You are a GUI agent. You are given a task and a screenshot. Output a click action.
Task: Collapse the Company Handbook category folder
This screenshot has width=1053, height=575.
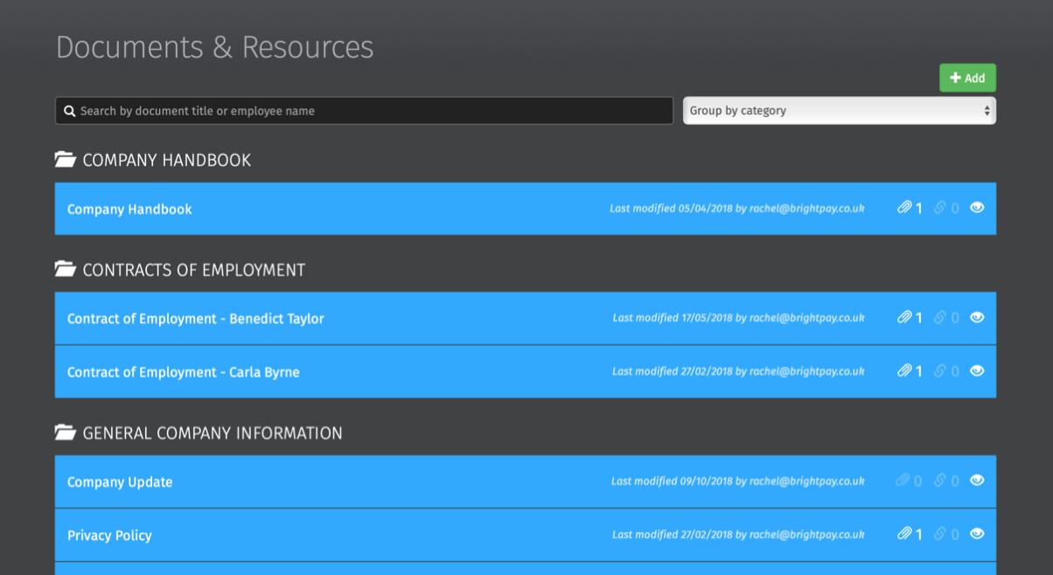tap(65, 160)
